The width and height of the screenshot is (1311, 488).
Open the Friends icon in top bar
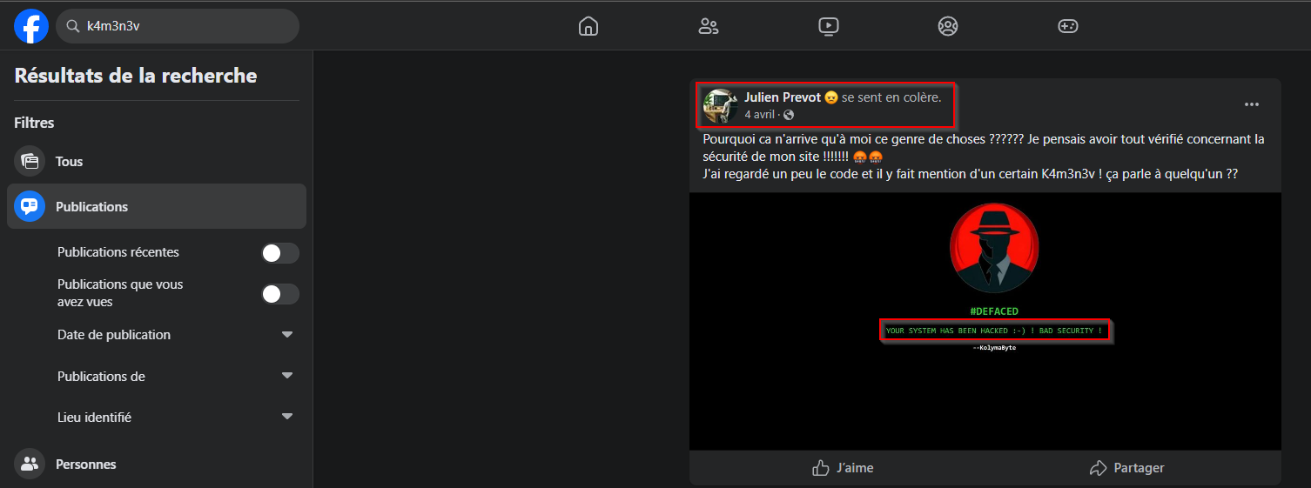point(709,26)
